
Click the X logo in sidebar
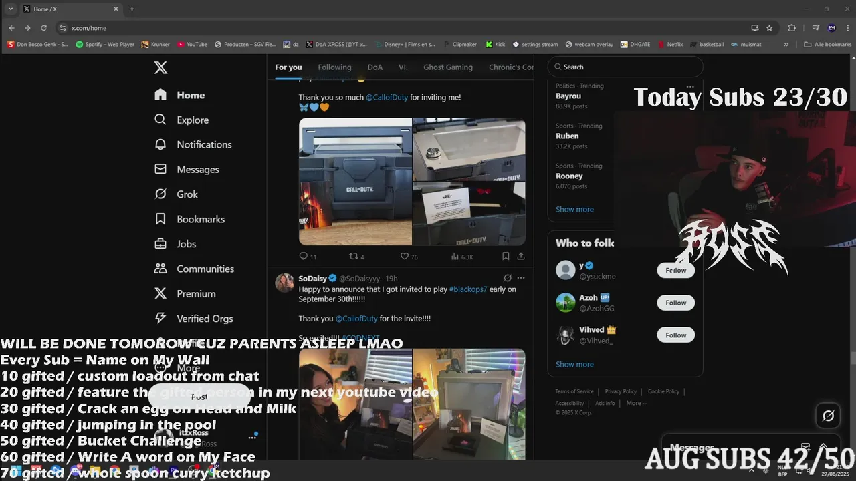pos(160,67)
